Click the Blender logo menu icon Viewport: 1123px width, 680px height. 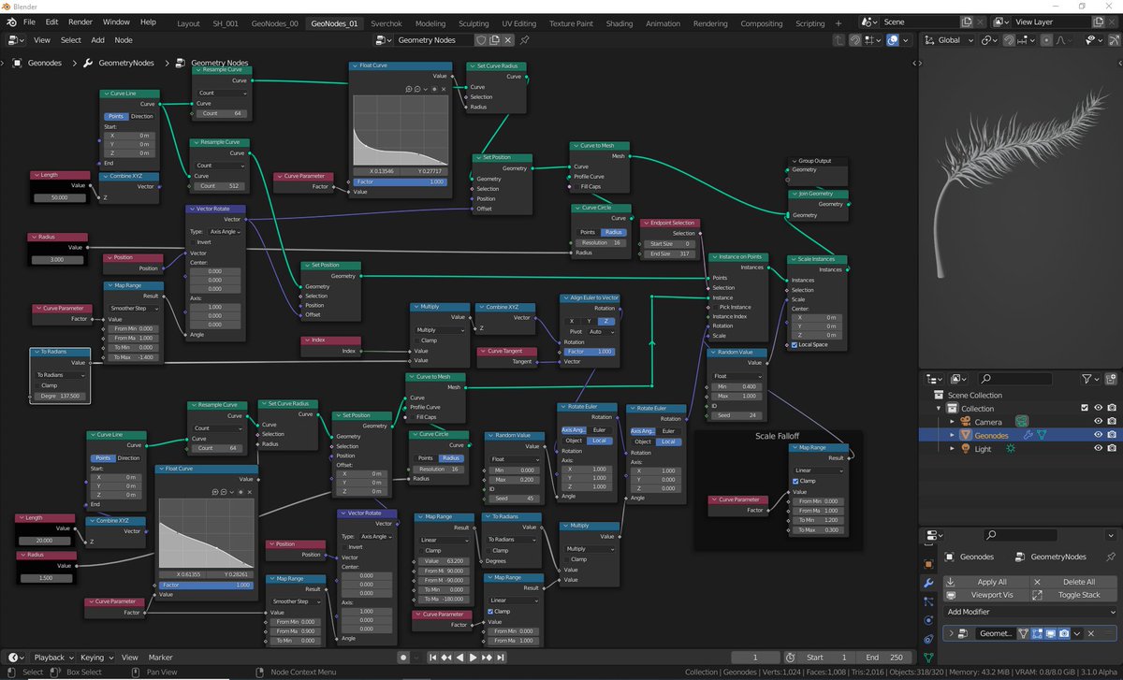pos(9,22)
